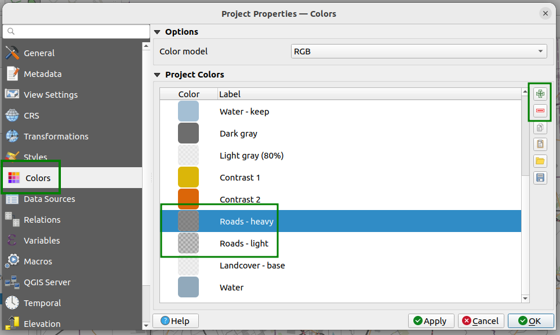Click the green plus add color icon
The height and width of the screenshot is (335, 560).
point(540,94)
